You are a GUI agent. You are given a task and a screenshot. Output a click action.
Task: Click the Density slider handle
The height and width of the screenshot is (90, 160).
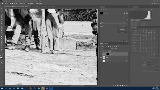point(127,19)
